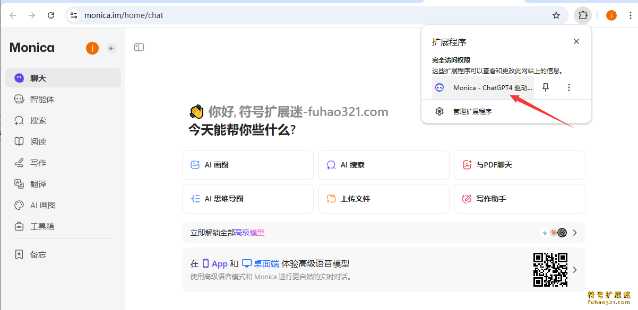Screen dimensions: 638x310
Task: Open the Monica user avatar in sidebar
Action: 92,48
